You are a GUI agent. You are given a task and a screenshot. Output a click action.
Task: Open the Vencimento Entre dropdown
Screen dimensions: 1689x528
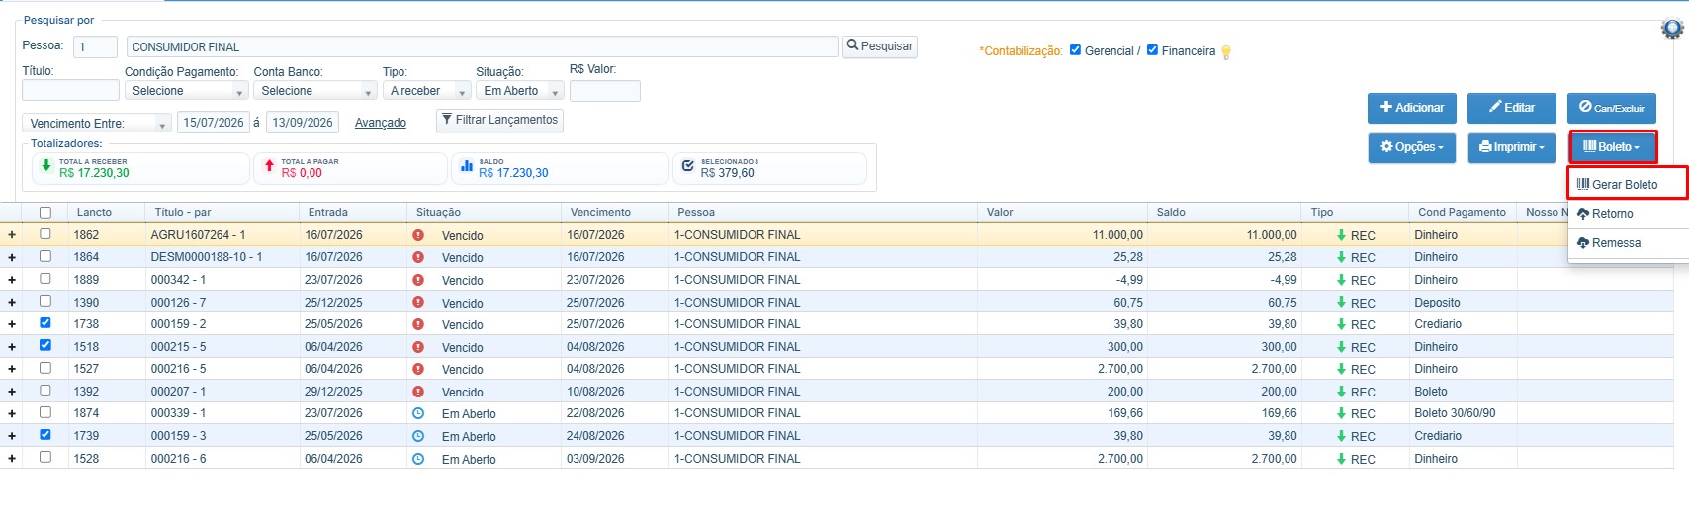click(x=96, y=124)
